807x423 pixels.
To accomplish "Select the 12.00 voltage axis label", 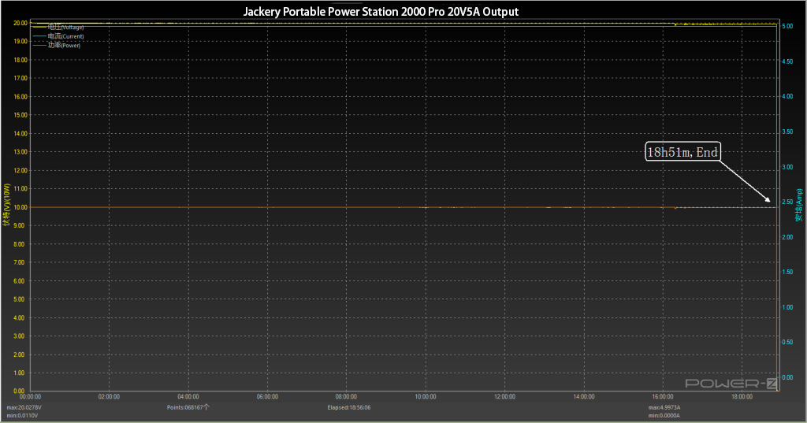I will [20, 170].
